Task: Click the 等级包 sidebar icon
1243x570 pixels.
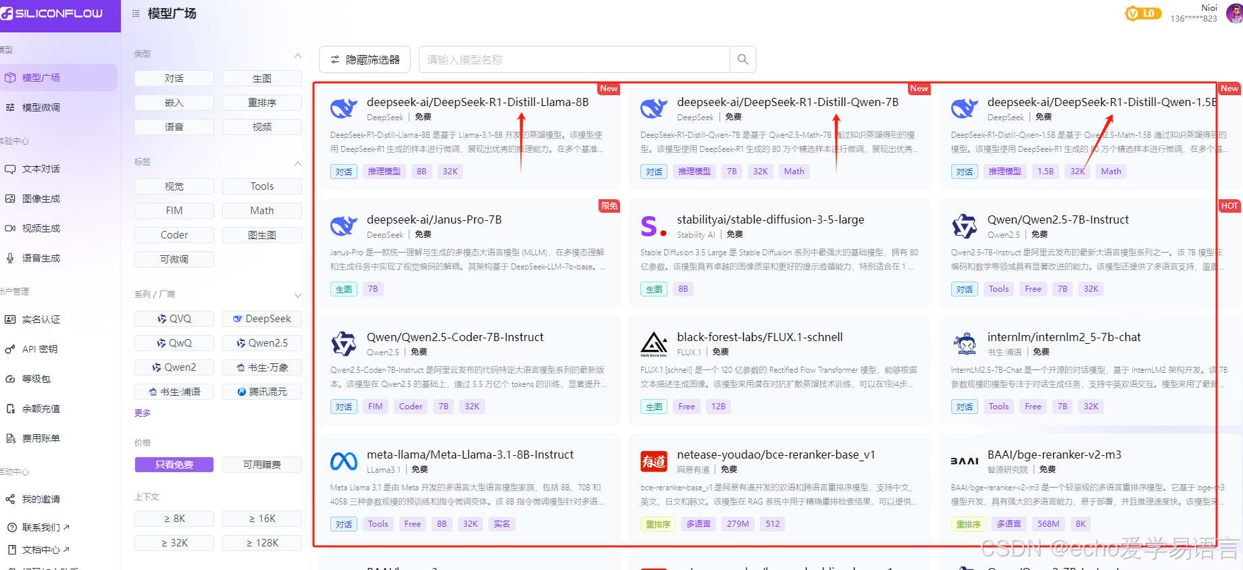Action: [10, 379]
